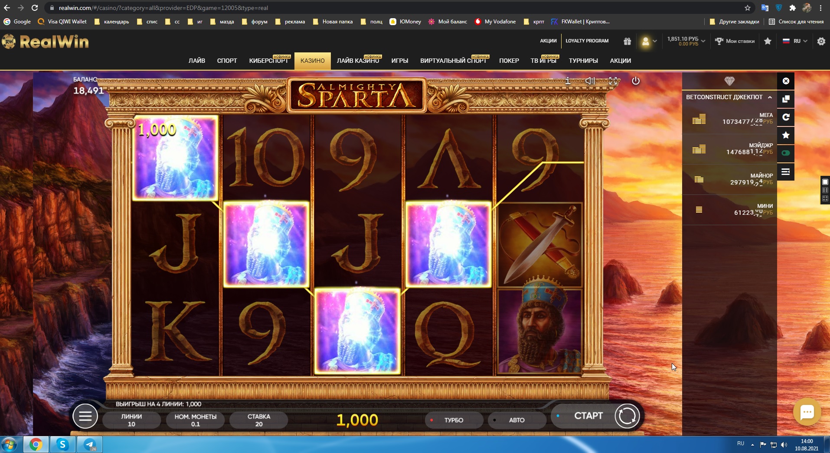Expand the account balance dropdown
Viewport: 830px width, 453px height.
(686, 41)
